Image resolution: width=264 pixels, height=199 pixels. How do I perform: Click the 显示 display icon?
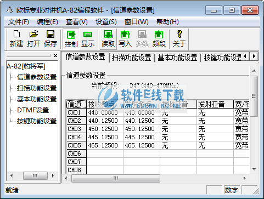(88, 39)
